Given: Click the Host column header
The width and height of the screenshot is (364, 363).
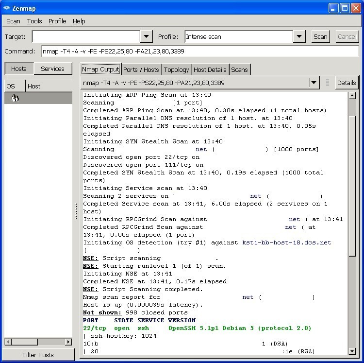Looking at the screenshot, I should click(49, 86).
